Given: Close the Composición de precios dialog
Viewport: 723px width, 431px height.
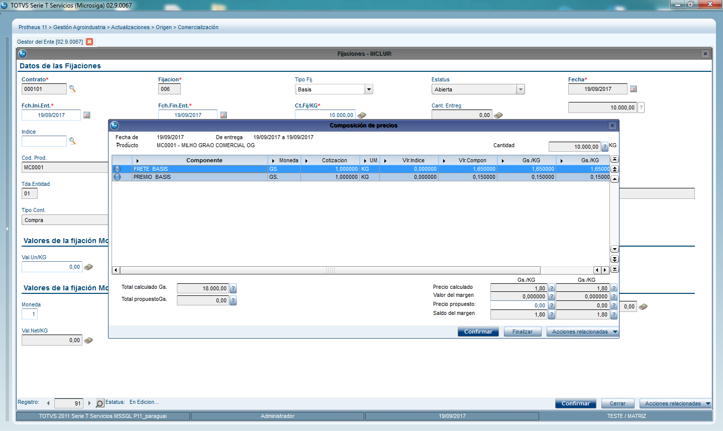Looking at the screenshot, I should (612, 126).
